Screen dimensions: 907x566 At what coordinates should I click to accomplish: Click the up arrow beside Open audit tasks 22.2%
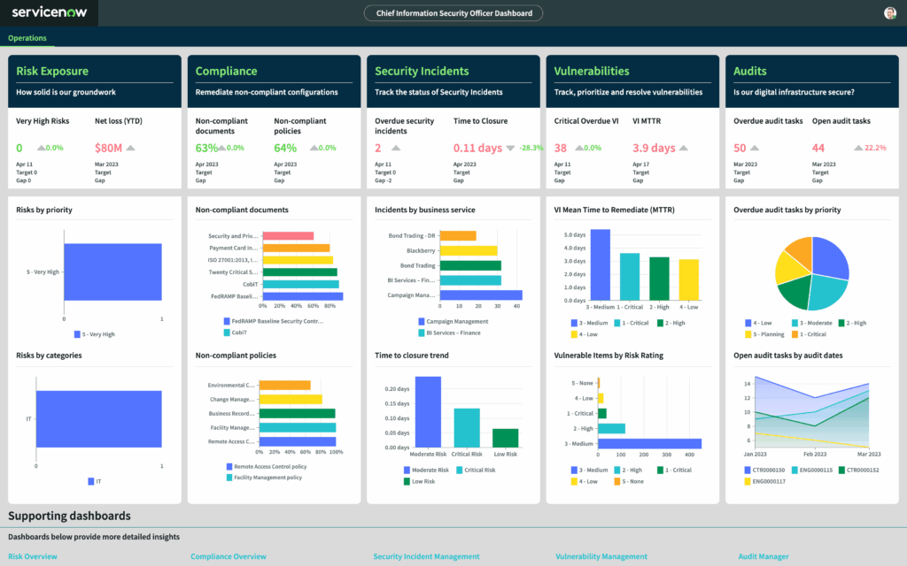click(x=857, y=149)
